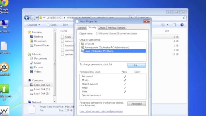Open Organize dropdown menu
This screenshot has height=116, width=206.
33,25
